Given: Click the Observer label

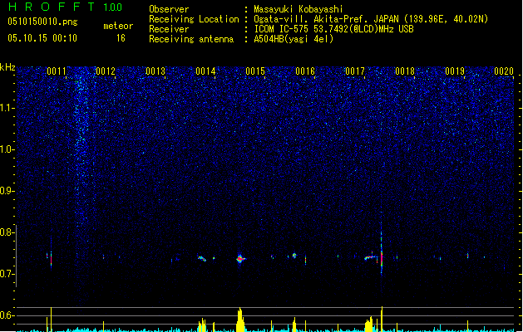Looking at the screenshot, I should (169, 9).
